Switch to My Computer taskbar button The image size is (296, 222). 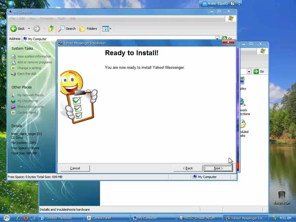153,218
